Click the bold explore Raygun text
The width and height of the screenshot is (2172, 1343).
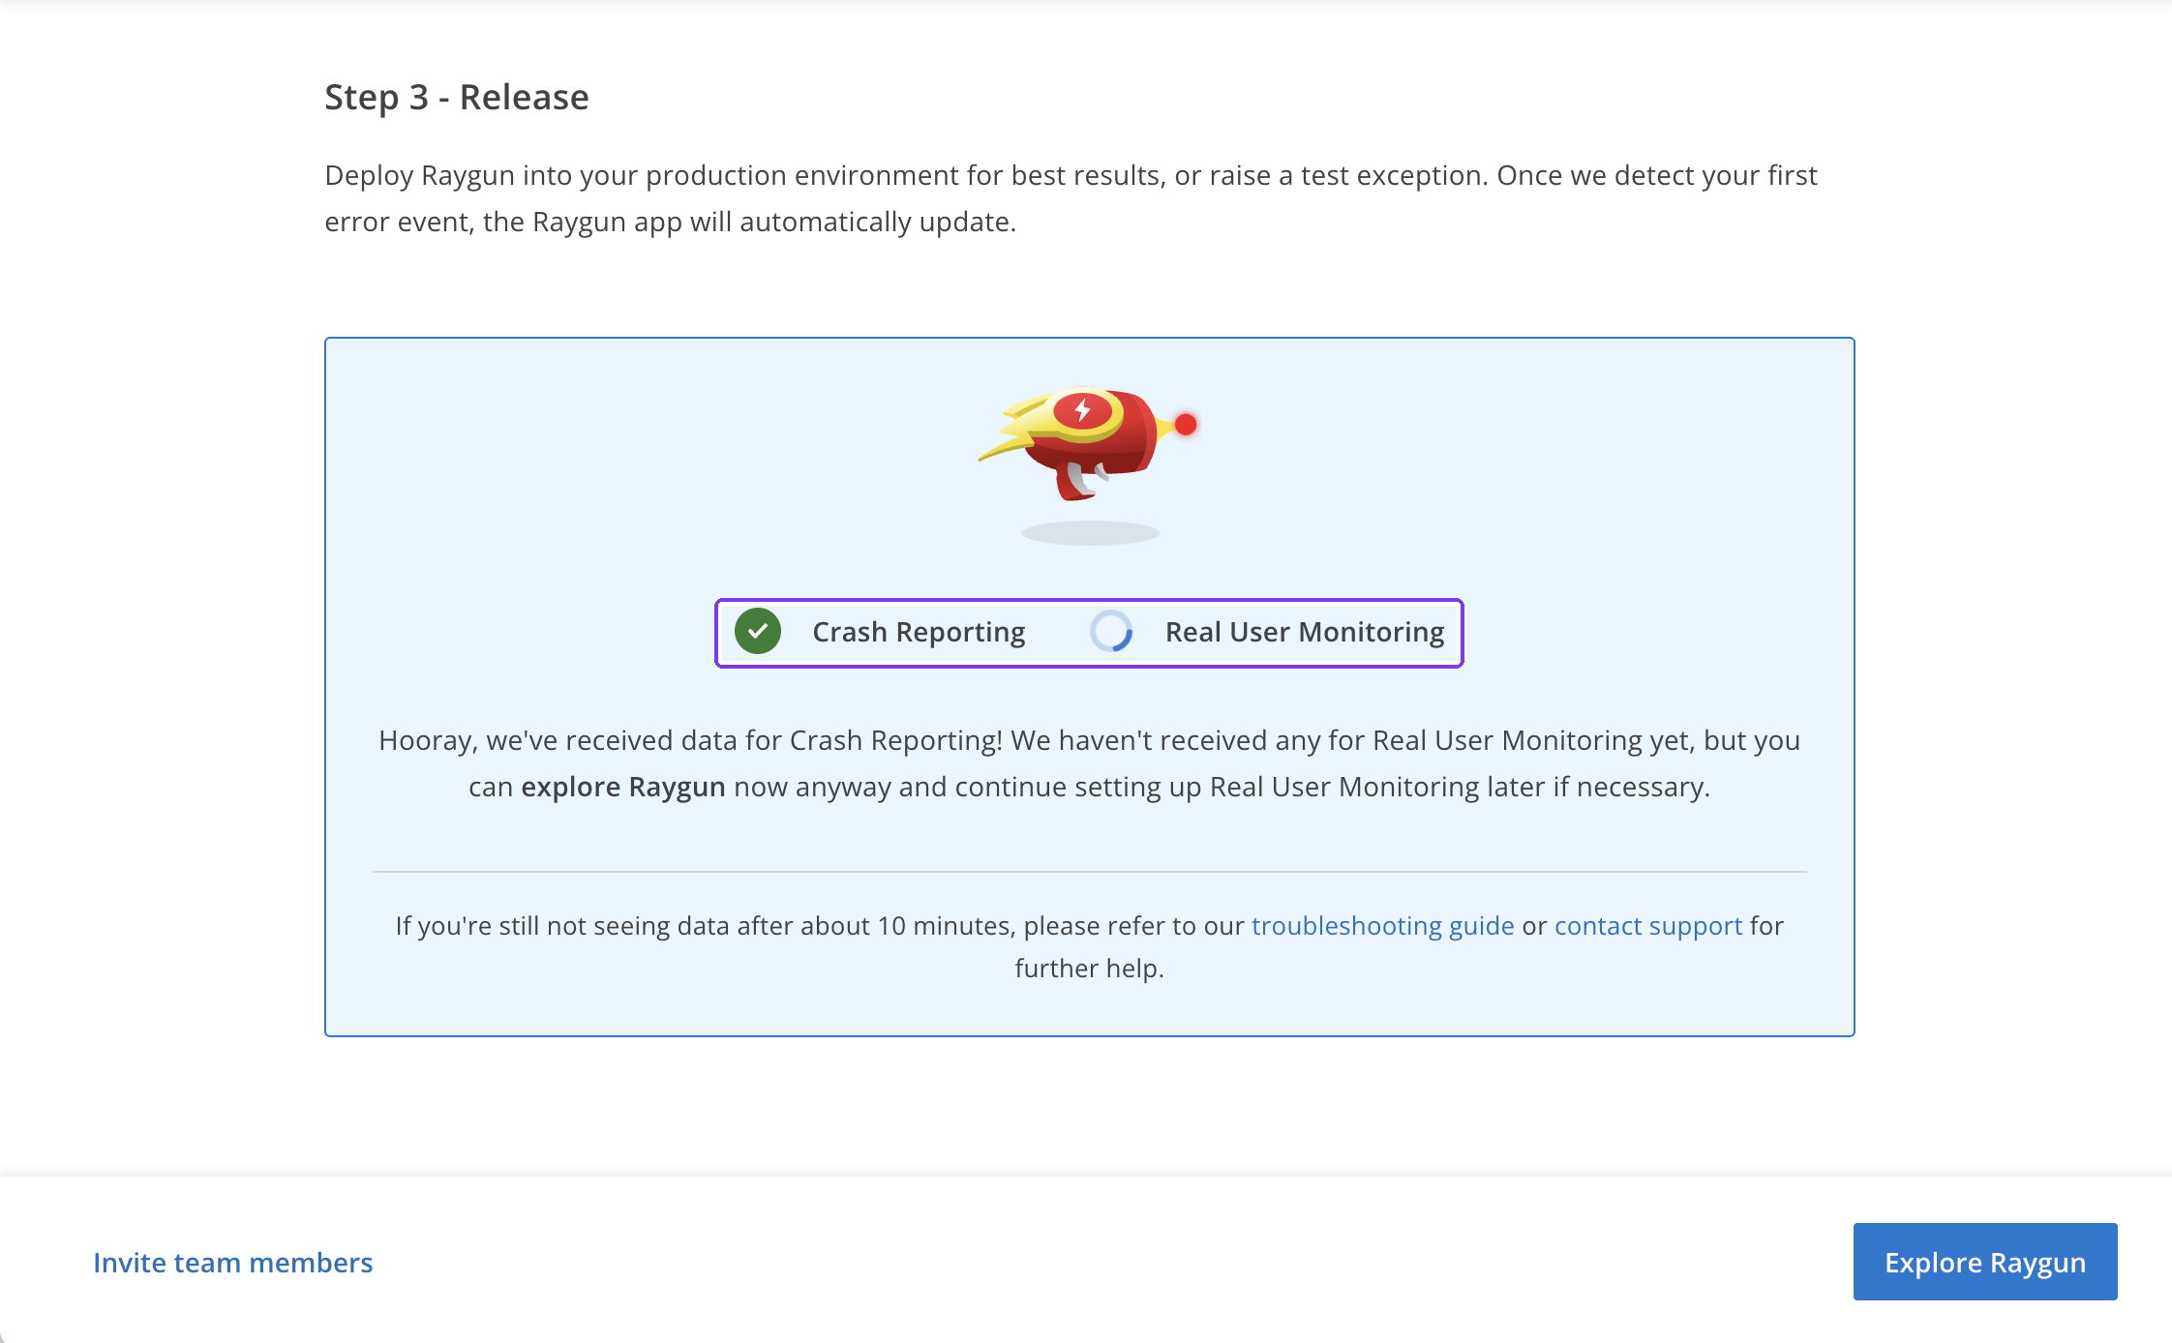click(x=623, y=787)
